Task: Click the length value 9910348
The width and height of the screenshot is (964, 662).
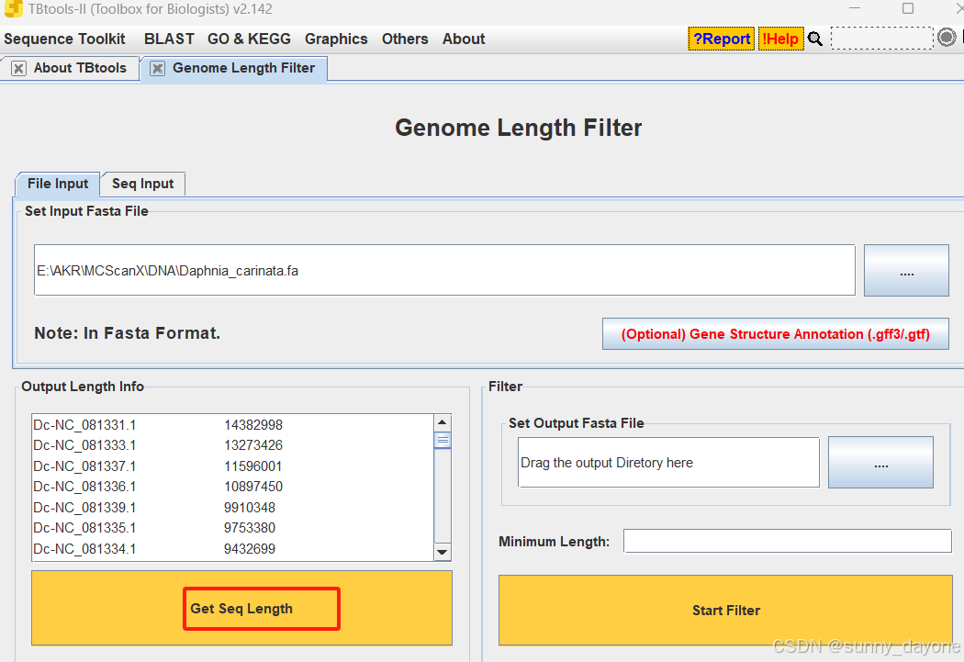Action: click(x=250, y=507)
